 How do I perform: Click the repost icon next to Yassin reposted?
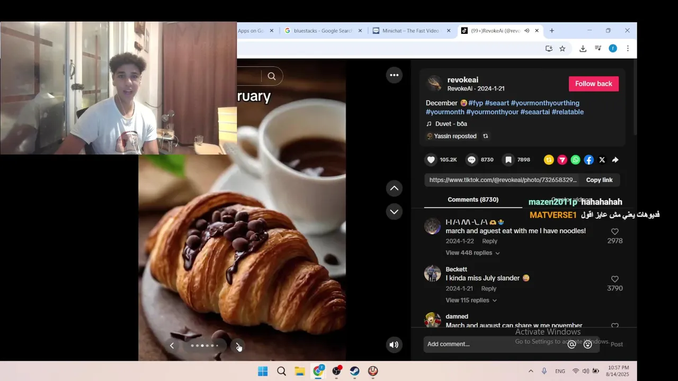pos(485,136)
